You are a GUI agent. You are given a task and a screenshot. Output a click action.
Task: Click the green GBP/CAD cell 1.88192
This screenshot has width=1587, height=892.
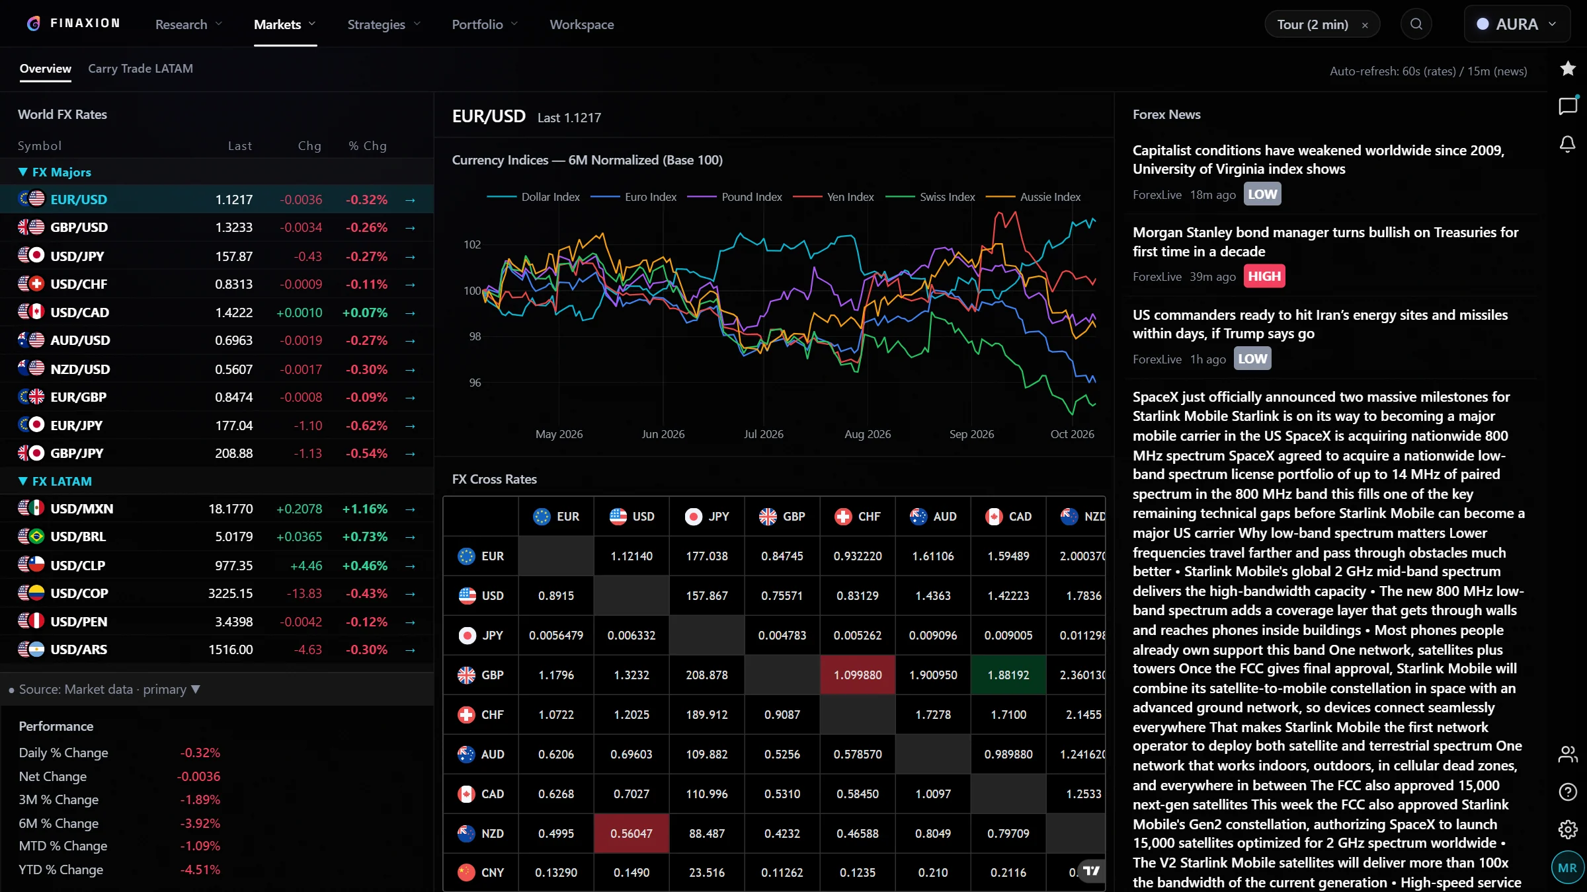[1008, 675]
